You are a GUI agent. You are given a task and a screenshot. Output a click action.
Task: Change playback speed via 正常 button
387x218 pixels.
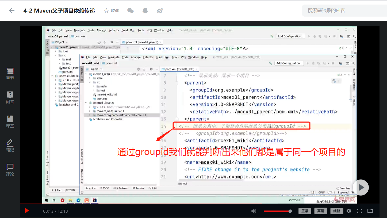[305, 211]
